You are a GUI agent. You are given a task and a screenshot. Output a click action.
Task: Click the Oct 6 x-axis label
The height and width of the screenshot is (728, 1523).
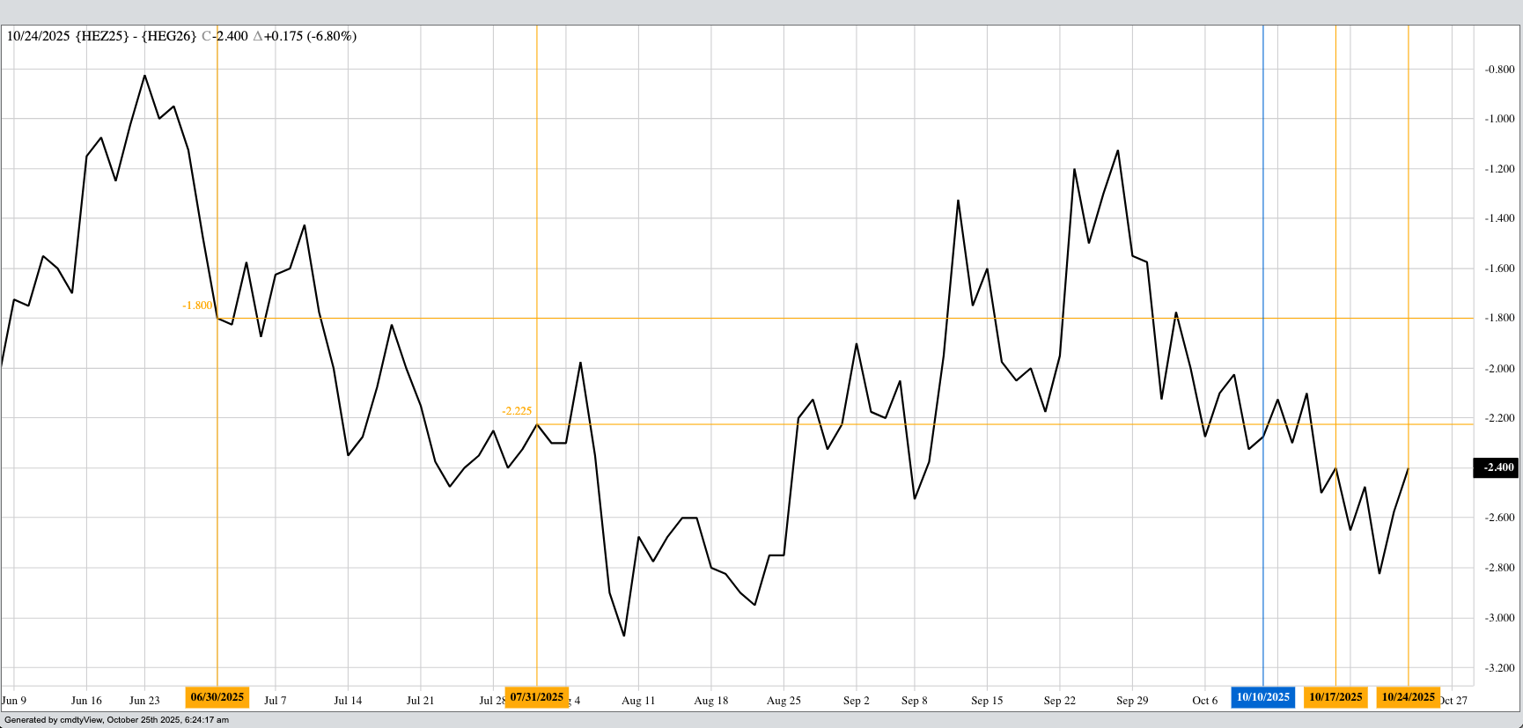pos(1204,701)
